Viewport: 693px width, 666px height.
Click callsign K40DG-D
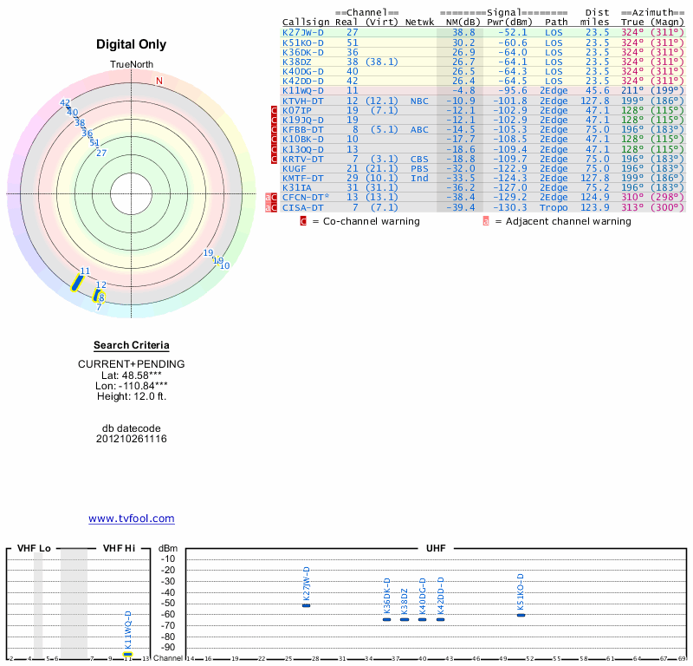(x=302, y=71)
